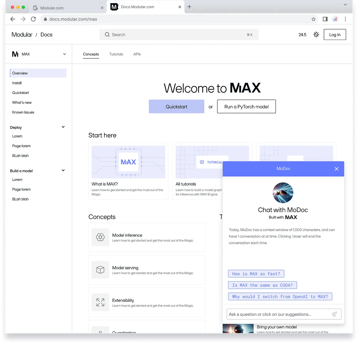Click the Log In button

tap(335, 35)
